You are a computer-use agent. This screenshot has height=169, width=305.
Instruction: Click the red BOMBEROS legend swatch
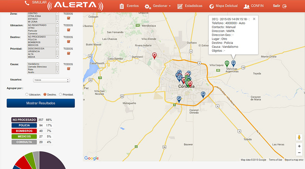(x=24, y=131)
